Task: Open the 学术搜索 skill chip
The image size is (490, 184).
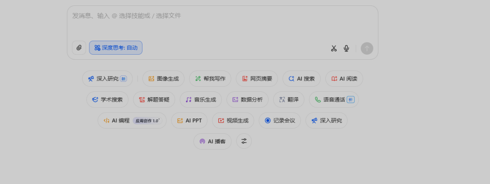Action: click(108, 99)
